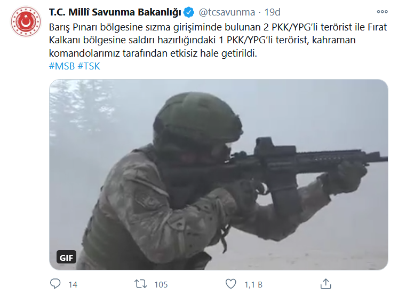
Task: Like the tweet with the heart icon
Action: point(230,284)
